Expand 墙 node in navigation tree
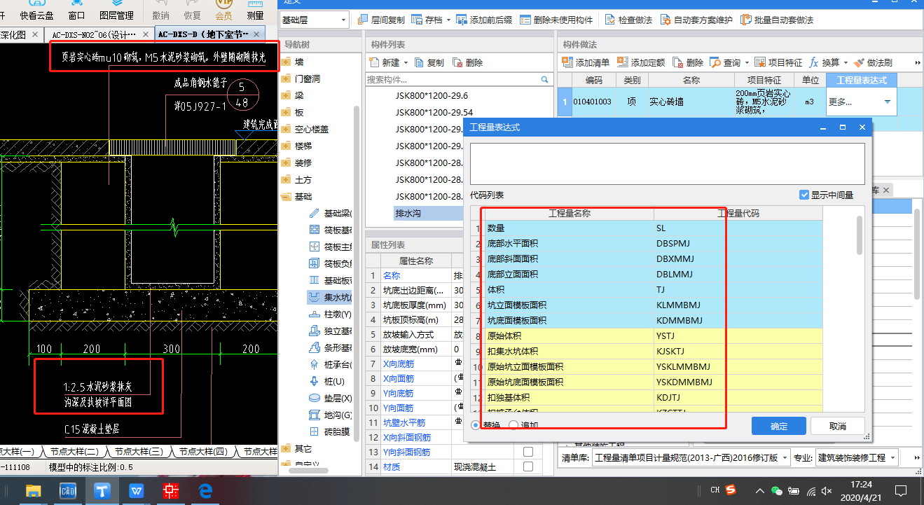This screenshot has height=505, width=924. point(285,62)
